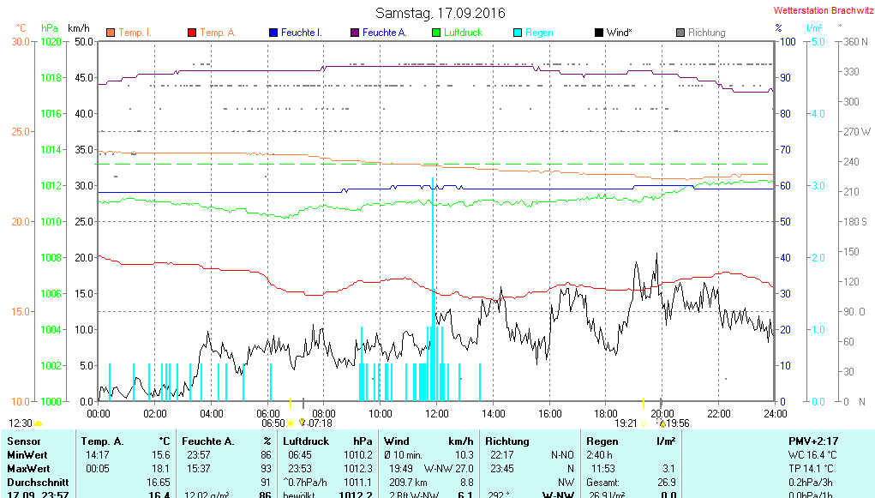Click the sunrise icon next to 06:50
Viewport: 875px width, 498px height.
[x=291, y=423]
